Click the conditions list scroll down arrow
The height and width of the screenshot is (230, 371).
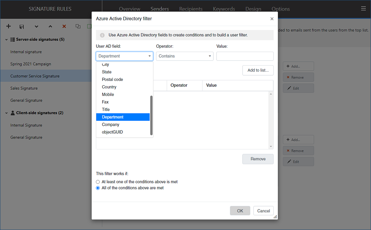coord(271,147)
